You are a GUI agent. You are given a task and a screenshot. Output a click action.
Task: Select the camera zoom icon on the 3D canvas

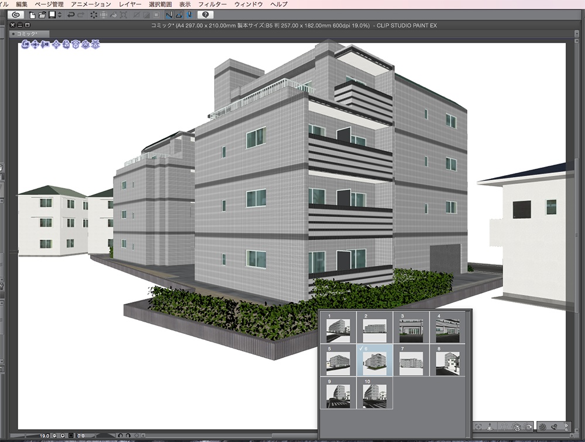(x=44, y=45)
